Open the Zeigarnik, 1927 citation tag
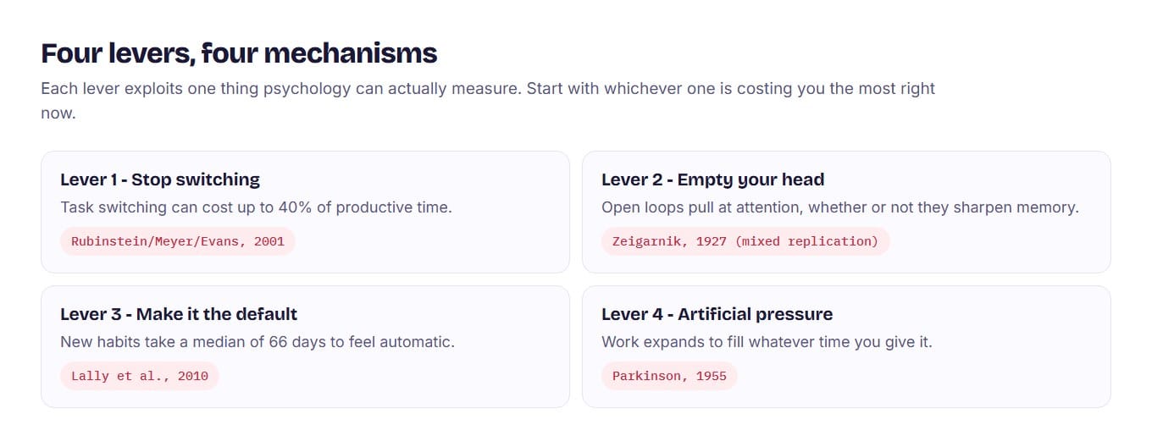This screenshot has width=1152, height=447. pos(745,241)
